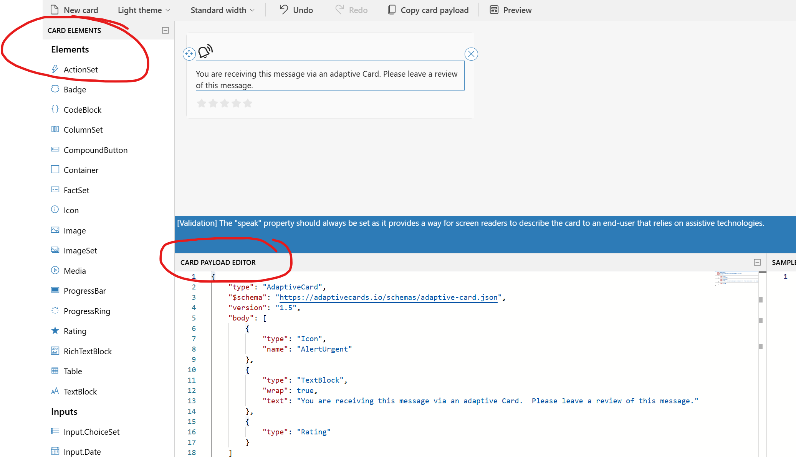Click the New card toolbar button
This screenshot has height=457, width=796.
(x=74, y=10)
